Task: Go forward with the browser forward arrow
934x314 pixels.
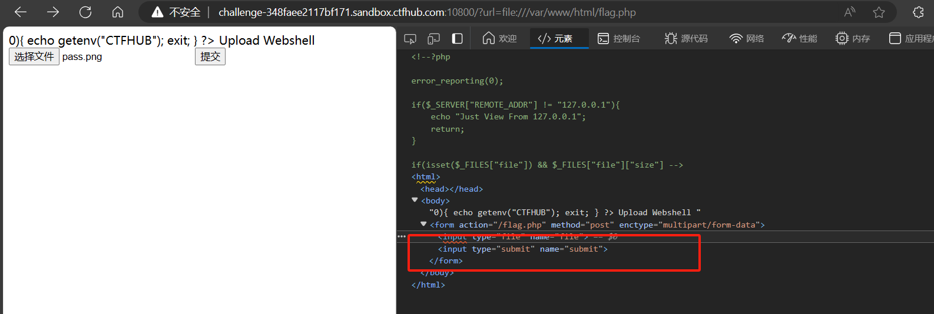Action: tap(53, 12)
